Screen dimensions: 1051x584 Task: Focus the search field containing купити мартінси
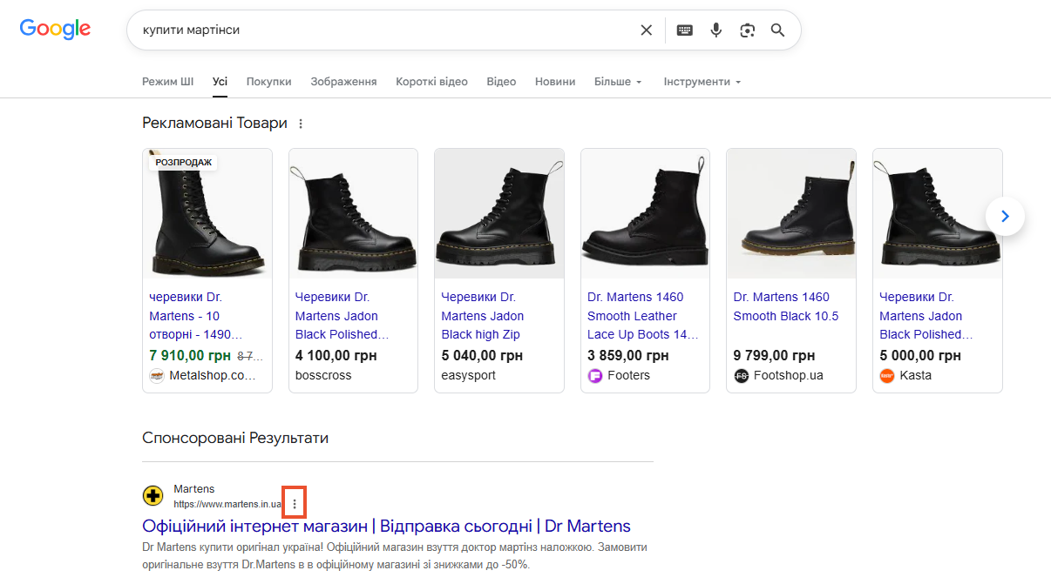(383, 30)
